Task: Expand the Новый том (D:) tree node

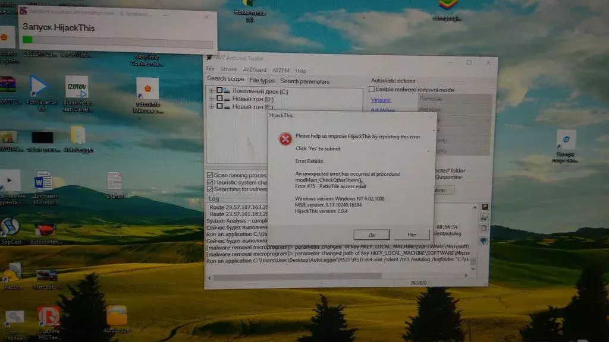Action: (x=211, y=99)
